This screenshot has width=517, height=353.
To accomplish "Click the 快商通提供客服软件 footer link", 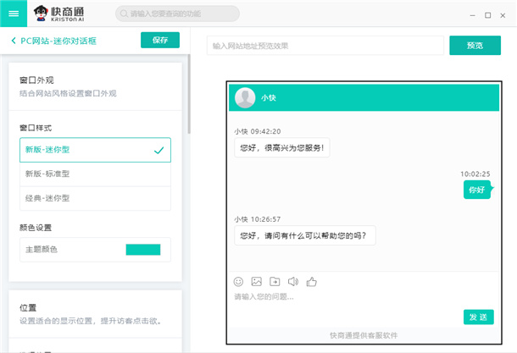I will (363, 335).
